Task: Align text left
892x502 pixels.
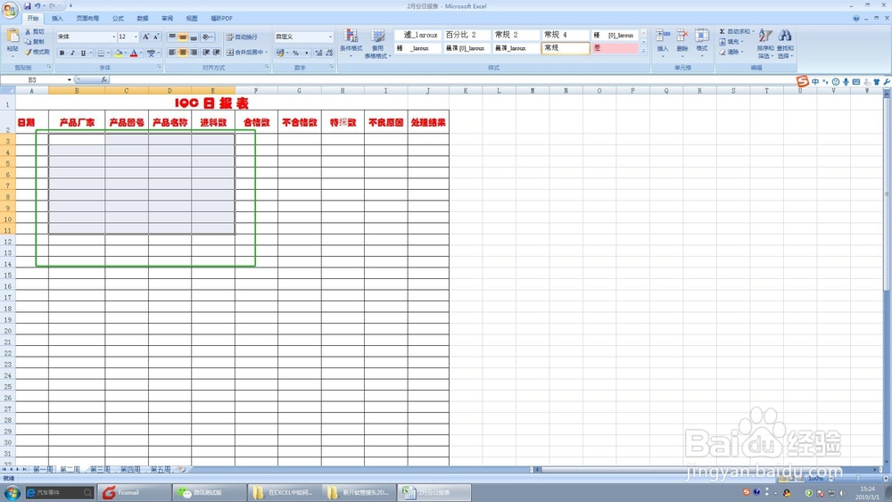Action: tap(172, 53)
